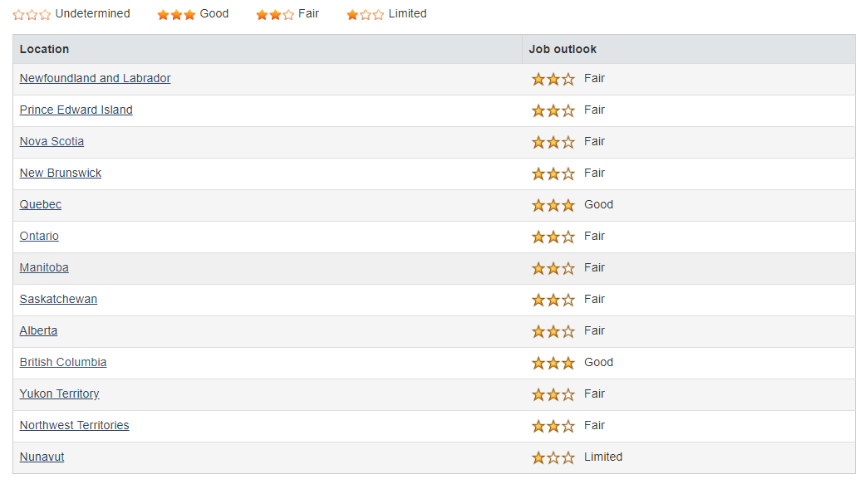
Task: Click the Limited one-star legend icon
Action: tap(366, 14)
